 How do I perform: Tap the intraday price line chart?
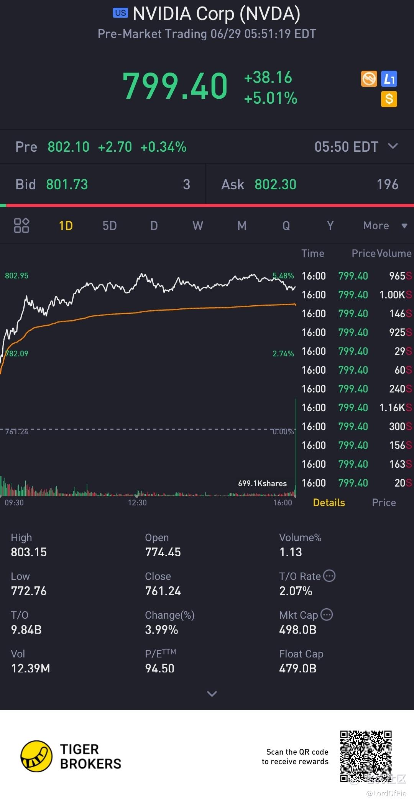(148, 323)
